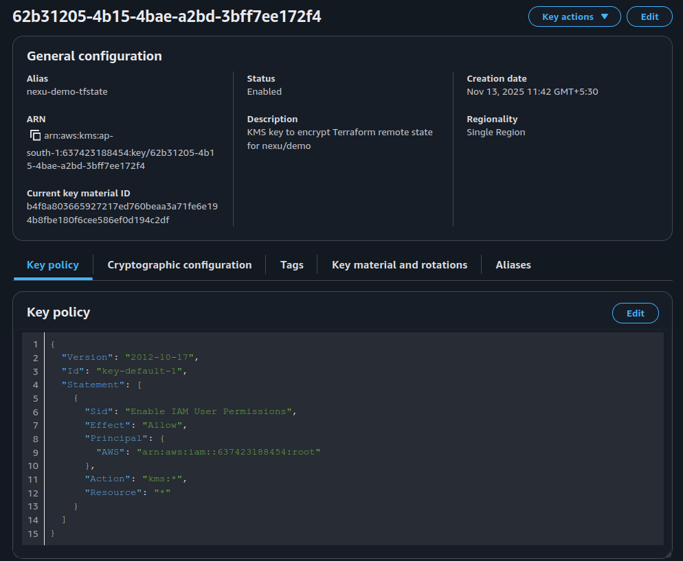
Task: Select the Key policy tab
Action: pos(52,264)
